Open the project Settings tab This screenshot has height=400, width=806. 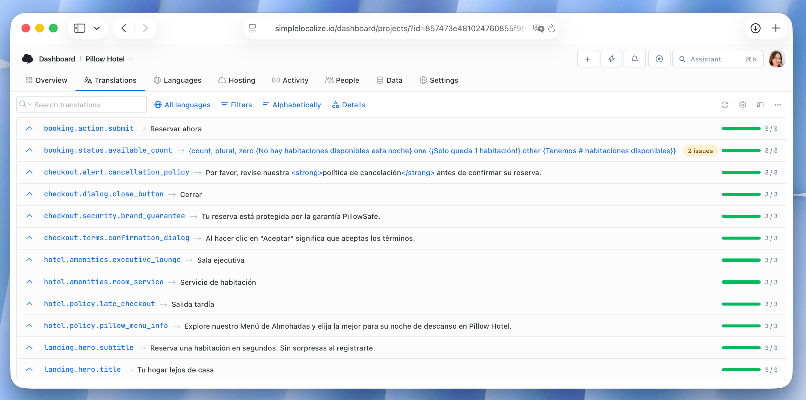coord(439,80)
